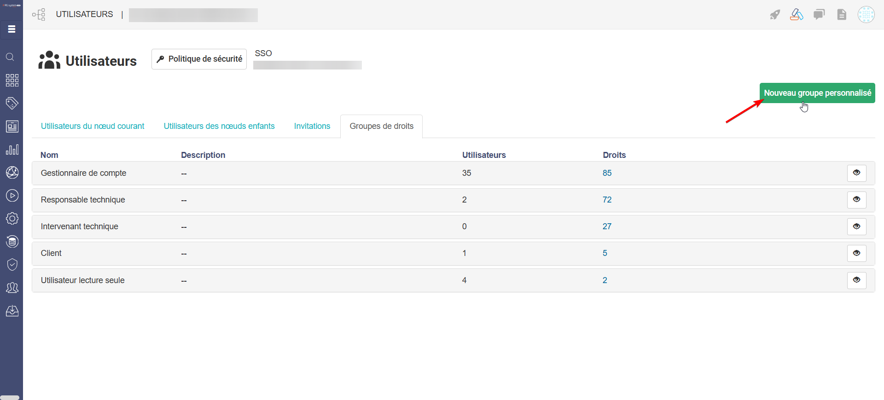Switch to Utilisateurs du nœud courant tab

click(93, 126)
